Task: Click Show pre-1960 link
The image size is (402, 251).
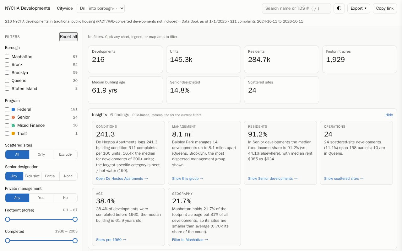Action: [x=111, y=240]
